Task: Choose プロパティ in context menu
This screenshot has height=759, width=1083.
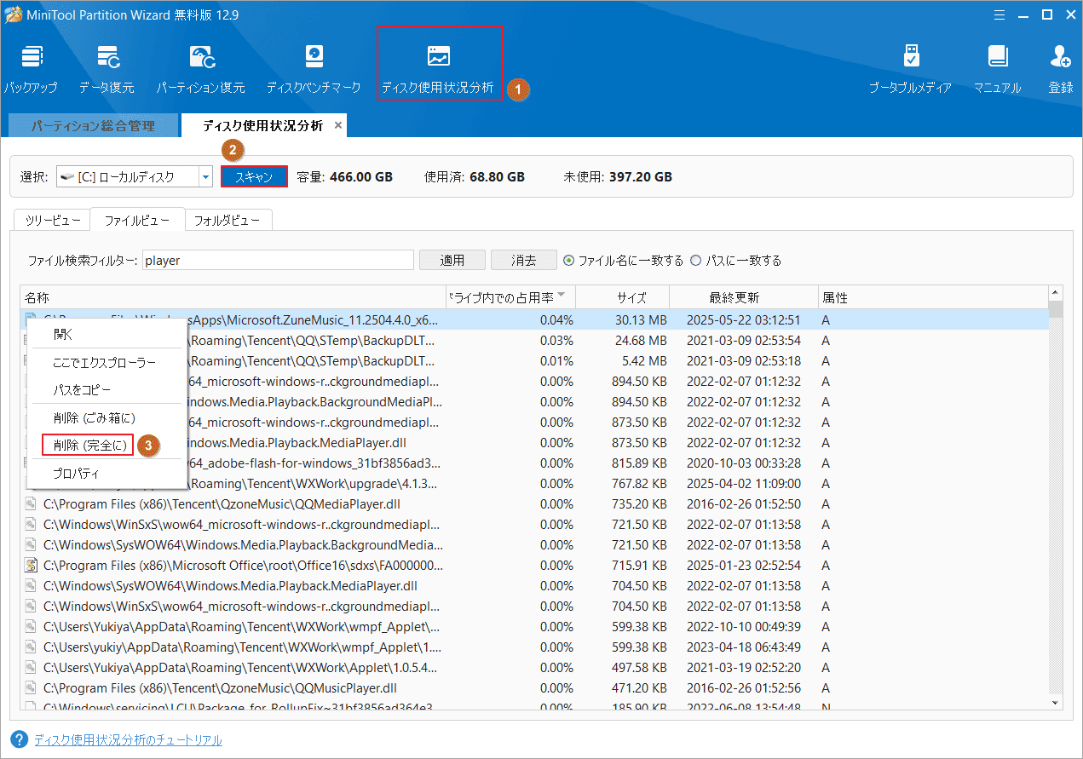Action: click(107, 473)
